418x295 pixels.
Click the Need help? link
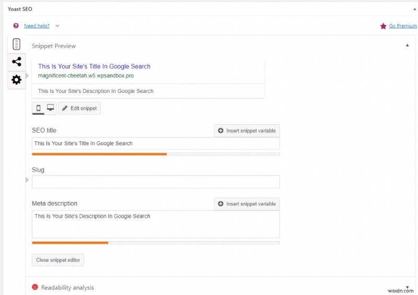click(x=37, y=26)
